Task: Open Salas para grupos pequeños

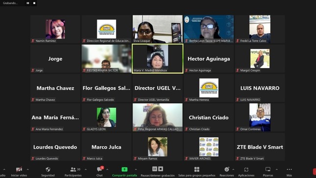Action: click(196, 169)
